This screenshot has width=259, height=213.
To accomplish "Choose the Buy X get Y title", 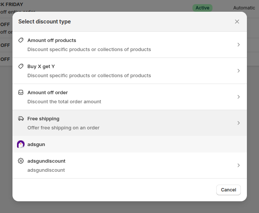I will [x=41, y=66].
